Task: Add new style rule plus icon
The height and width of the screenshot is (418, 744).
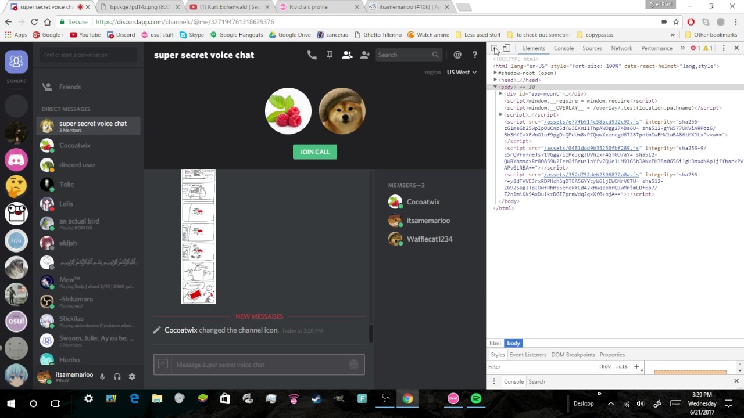Action: pos(636,366)
